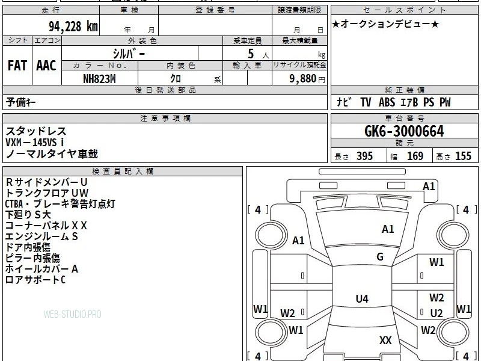Screen dimensions: 481x361
Task: Select the interior color クロ
Action: pos(176,79)
